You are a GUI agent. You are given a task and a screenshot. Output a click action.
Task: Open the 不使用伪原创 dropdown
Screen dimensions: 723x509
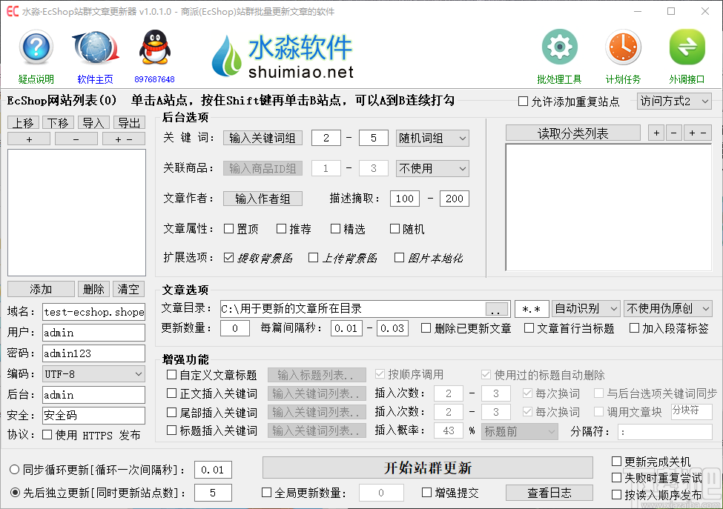pyautogui.click(x=668, y=308)
